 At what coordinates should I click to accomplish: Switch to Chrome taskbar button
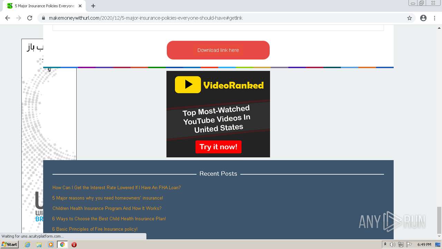tap(63, 245)
